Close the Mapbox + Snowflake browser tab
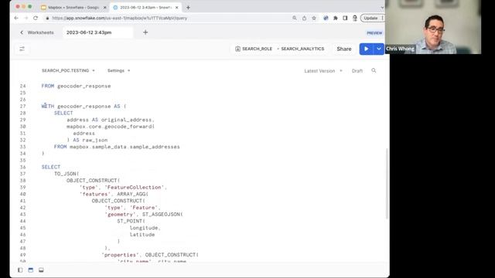This screenshot has width=495, height=278. [105, 7]
